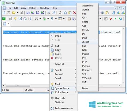This screenshot has height=111, width=127.
Task: Click the Print preview toolbar icon
Action: [54, 13]
